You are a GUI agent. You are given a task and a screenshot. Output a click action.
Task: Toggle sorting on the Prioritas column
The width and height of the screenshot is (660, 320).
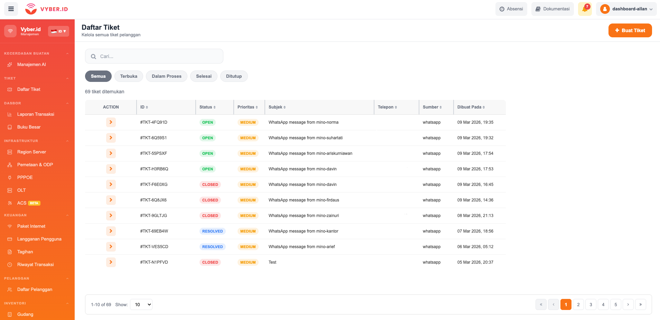pos(249,107)
